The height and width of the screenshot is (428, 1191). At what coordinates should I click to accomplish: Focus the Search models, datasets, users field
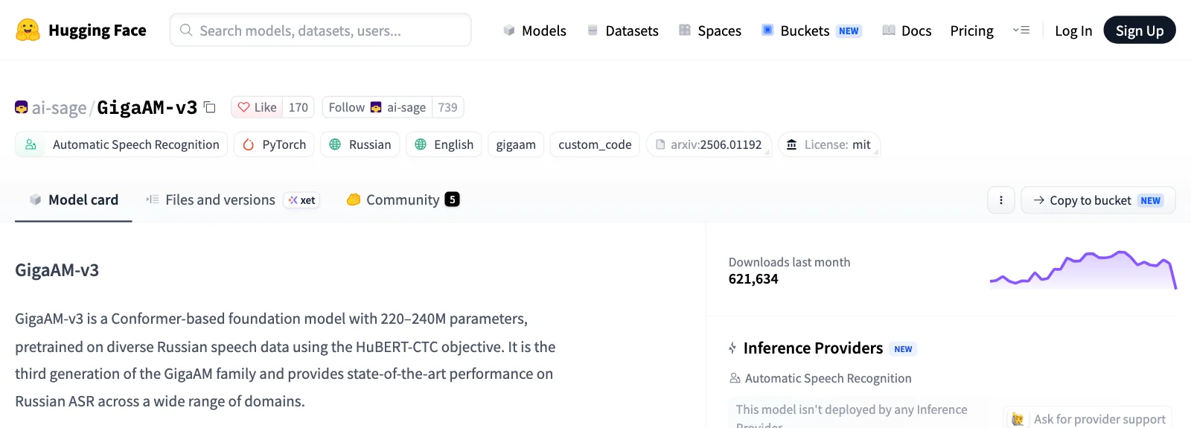tap(320, 30)
